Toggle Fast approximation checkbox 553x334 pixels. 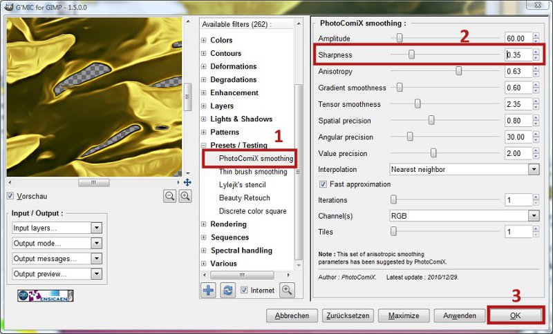coord(323,184)
